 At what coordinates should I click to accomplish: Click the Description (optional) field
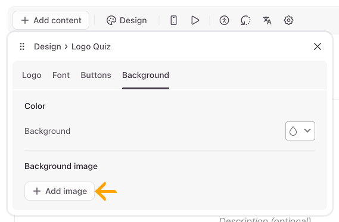click(x=265, y=220)
